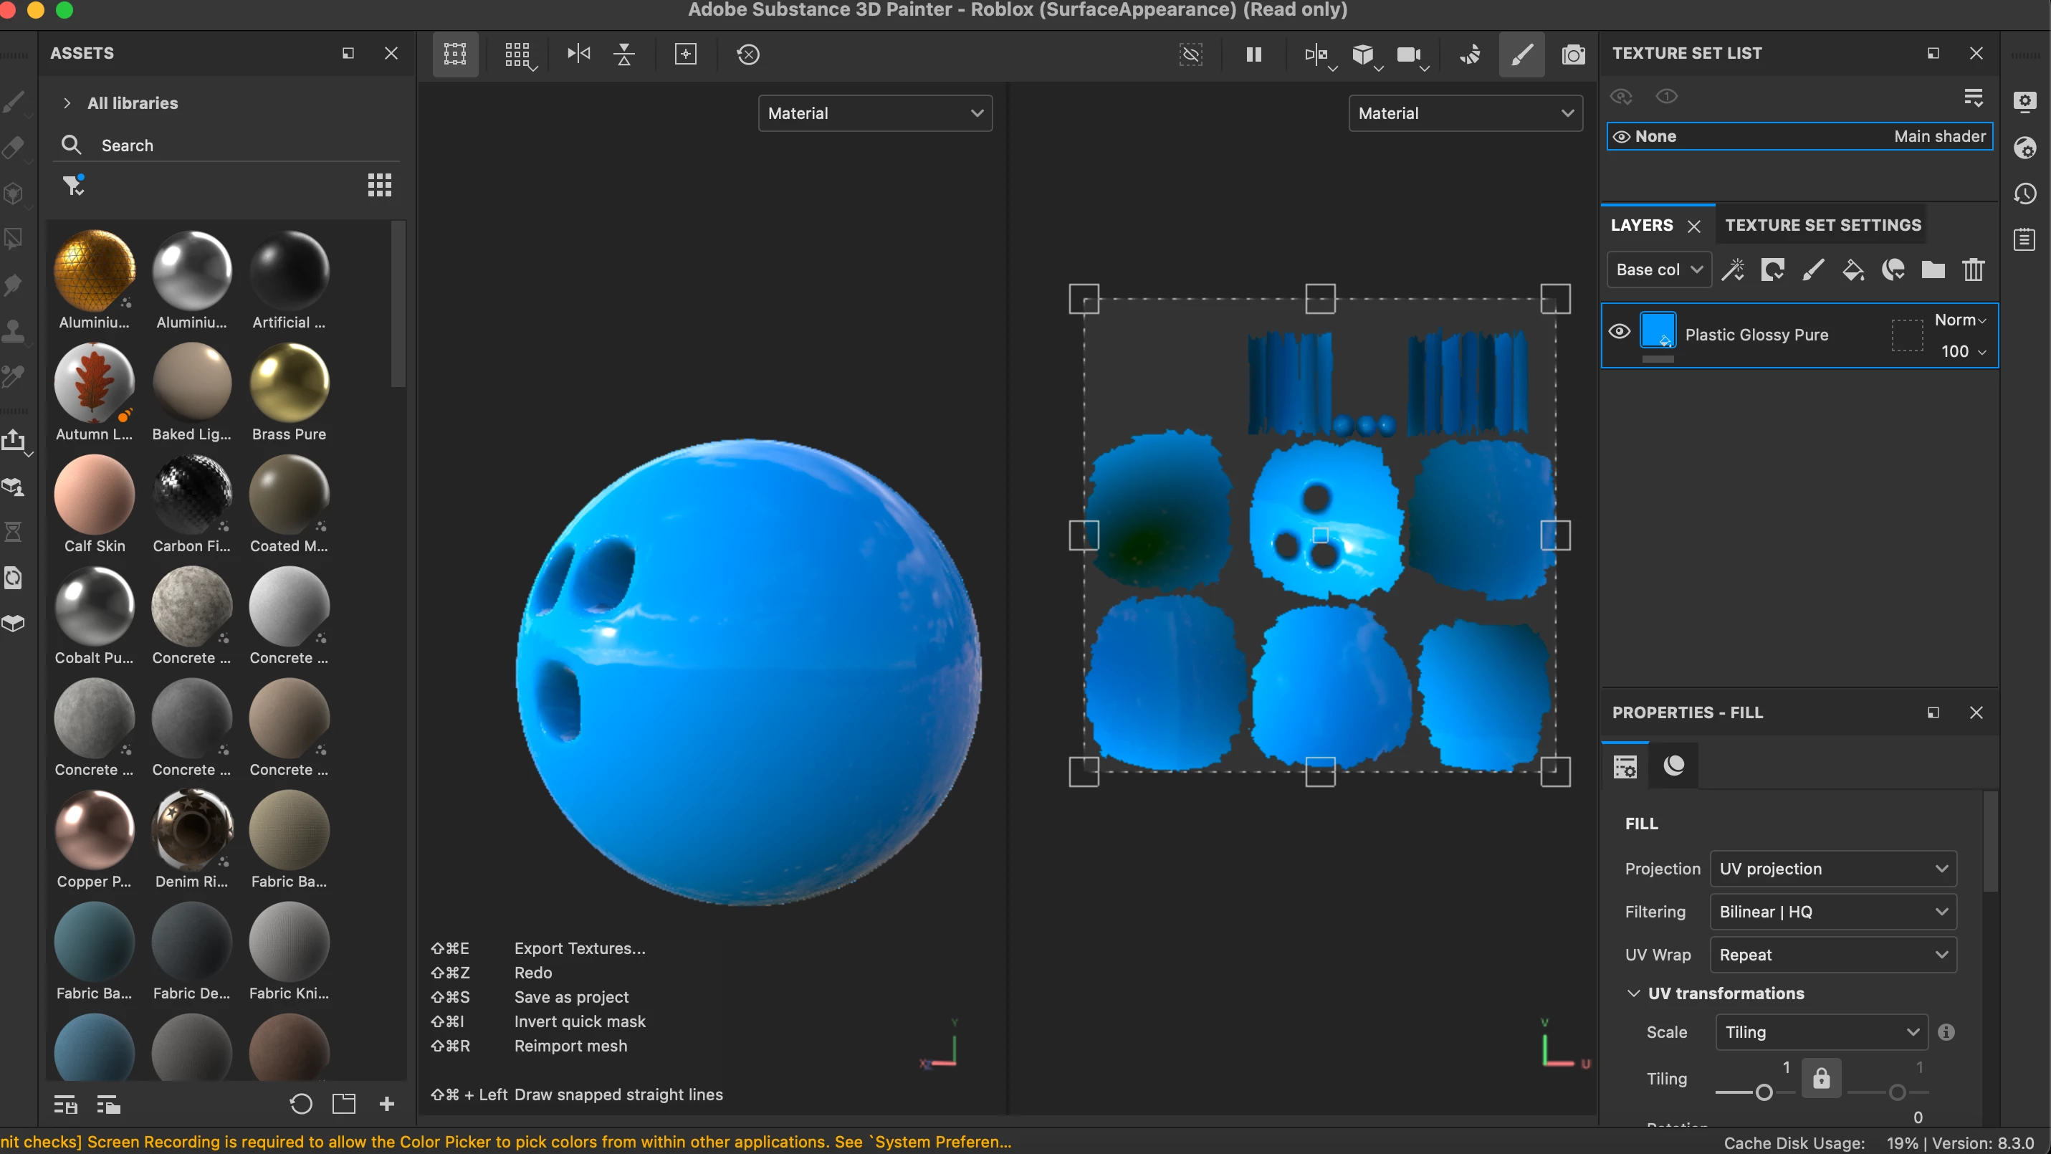Pause the viewport rendering

[1253, 54]
